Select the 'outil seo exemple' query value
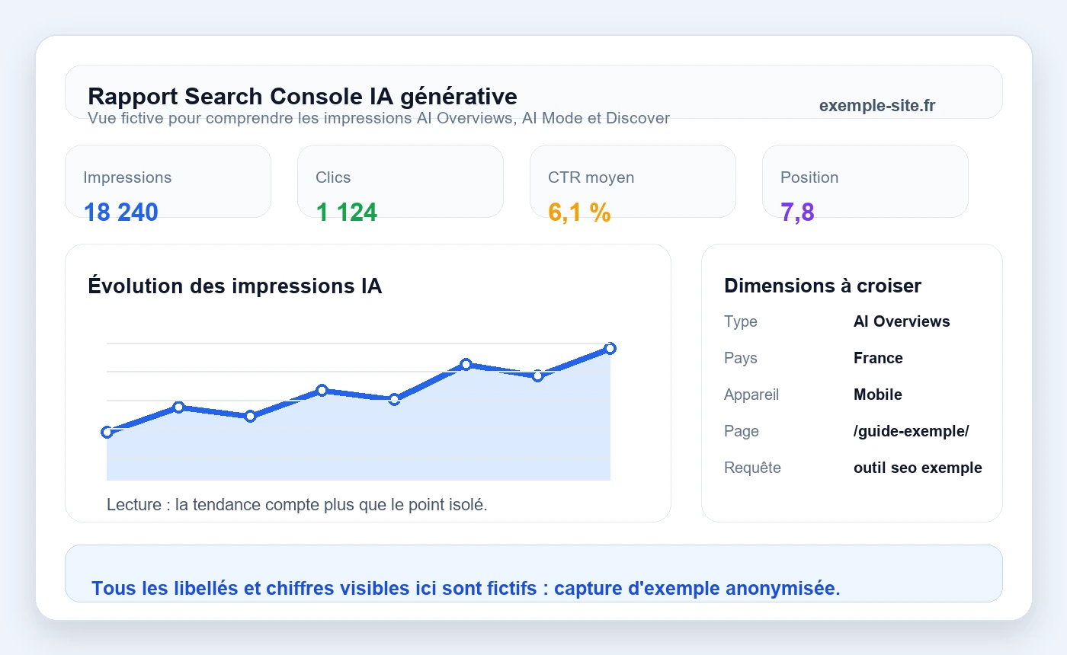The width and height of the screenshot is (1067, 655). [x=918, y=468]
